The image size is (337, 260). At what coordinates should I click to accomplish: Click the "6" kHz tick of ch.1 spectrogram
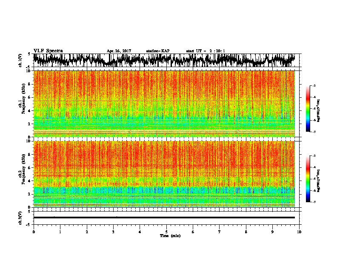coord(30,97)
